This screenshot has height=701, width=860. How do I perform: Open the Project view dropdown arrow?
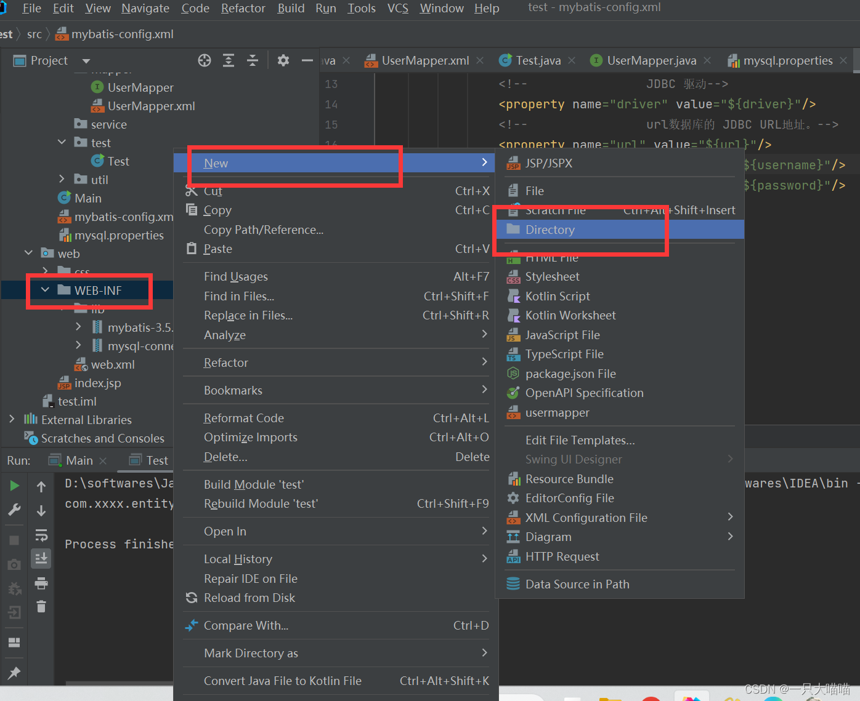[x=86, y=61]
